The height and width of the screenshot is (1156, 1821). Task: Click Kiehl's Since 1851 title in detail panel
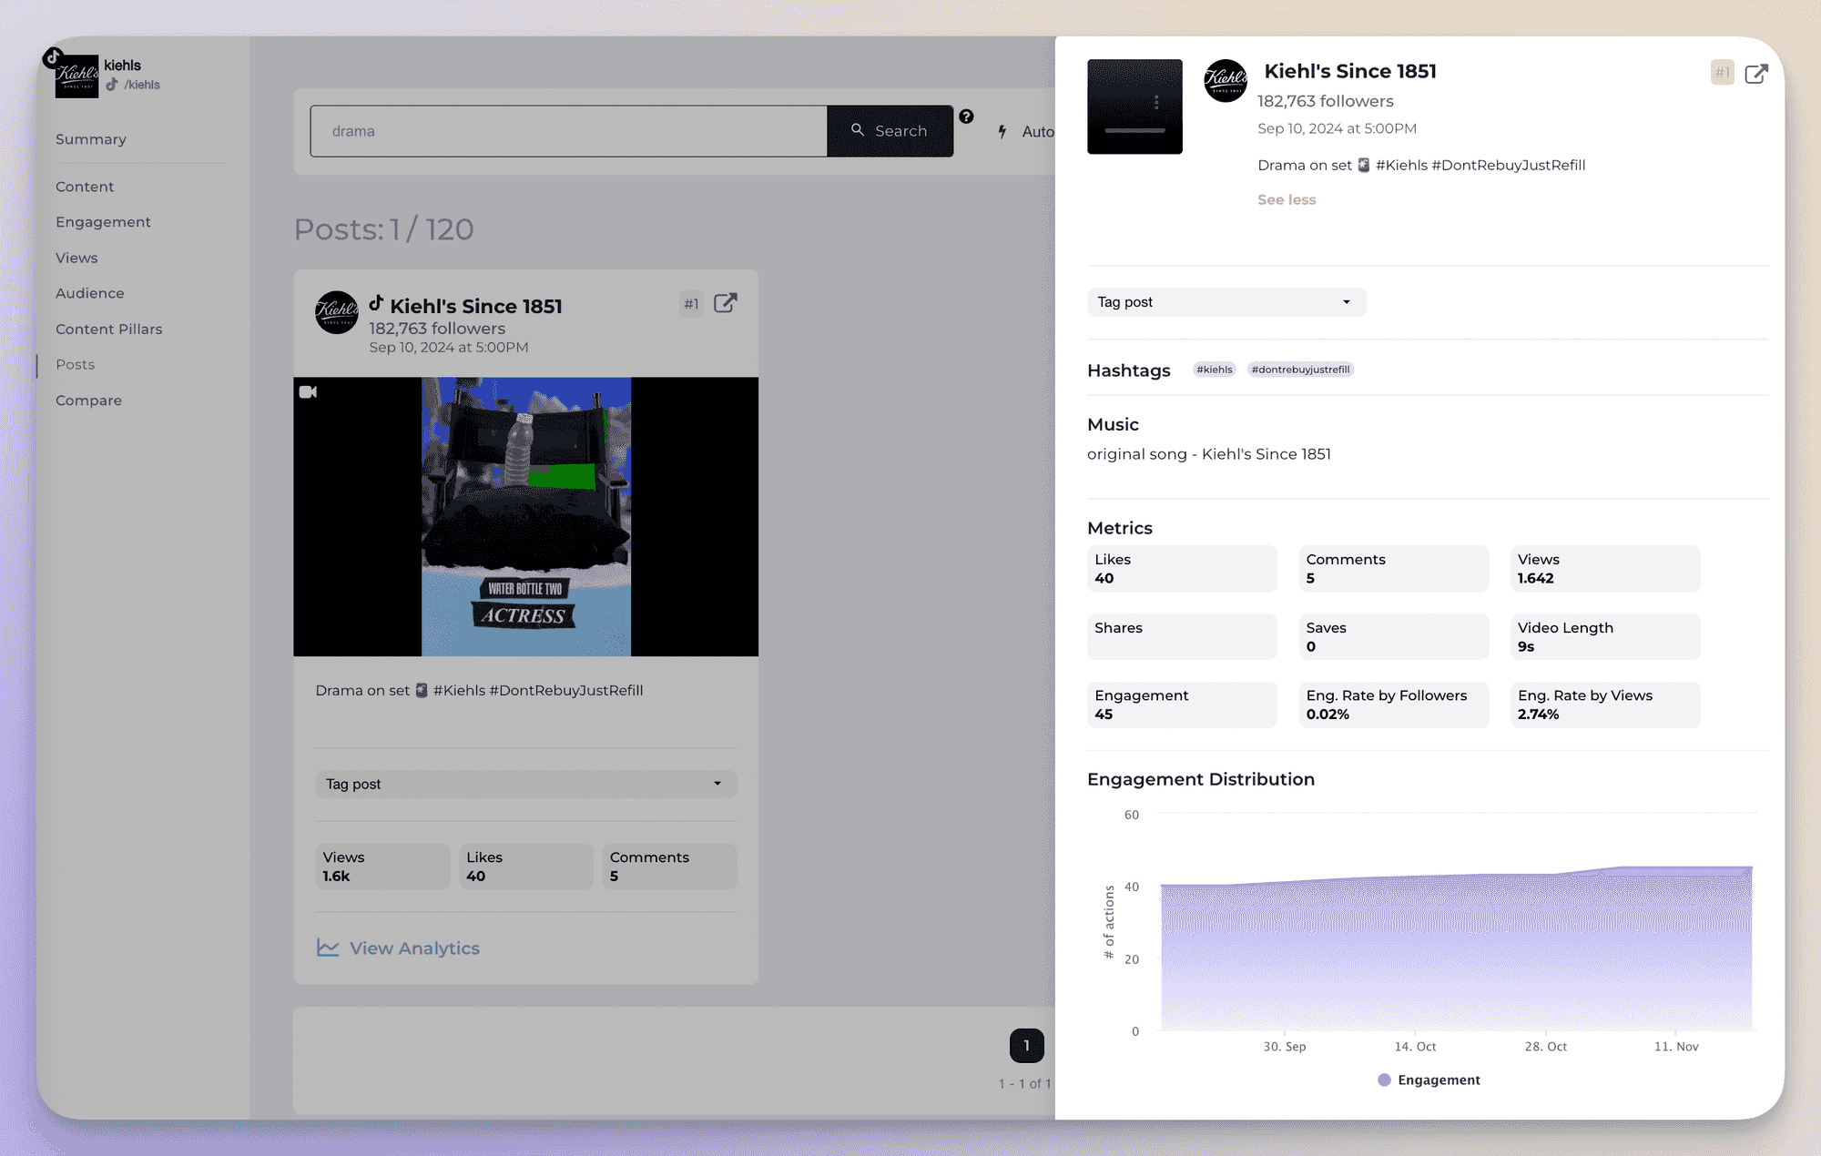pos(1350,71)
